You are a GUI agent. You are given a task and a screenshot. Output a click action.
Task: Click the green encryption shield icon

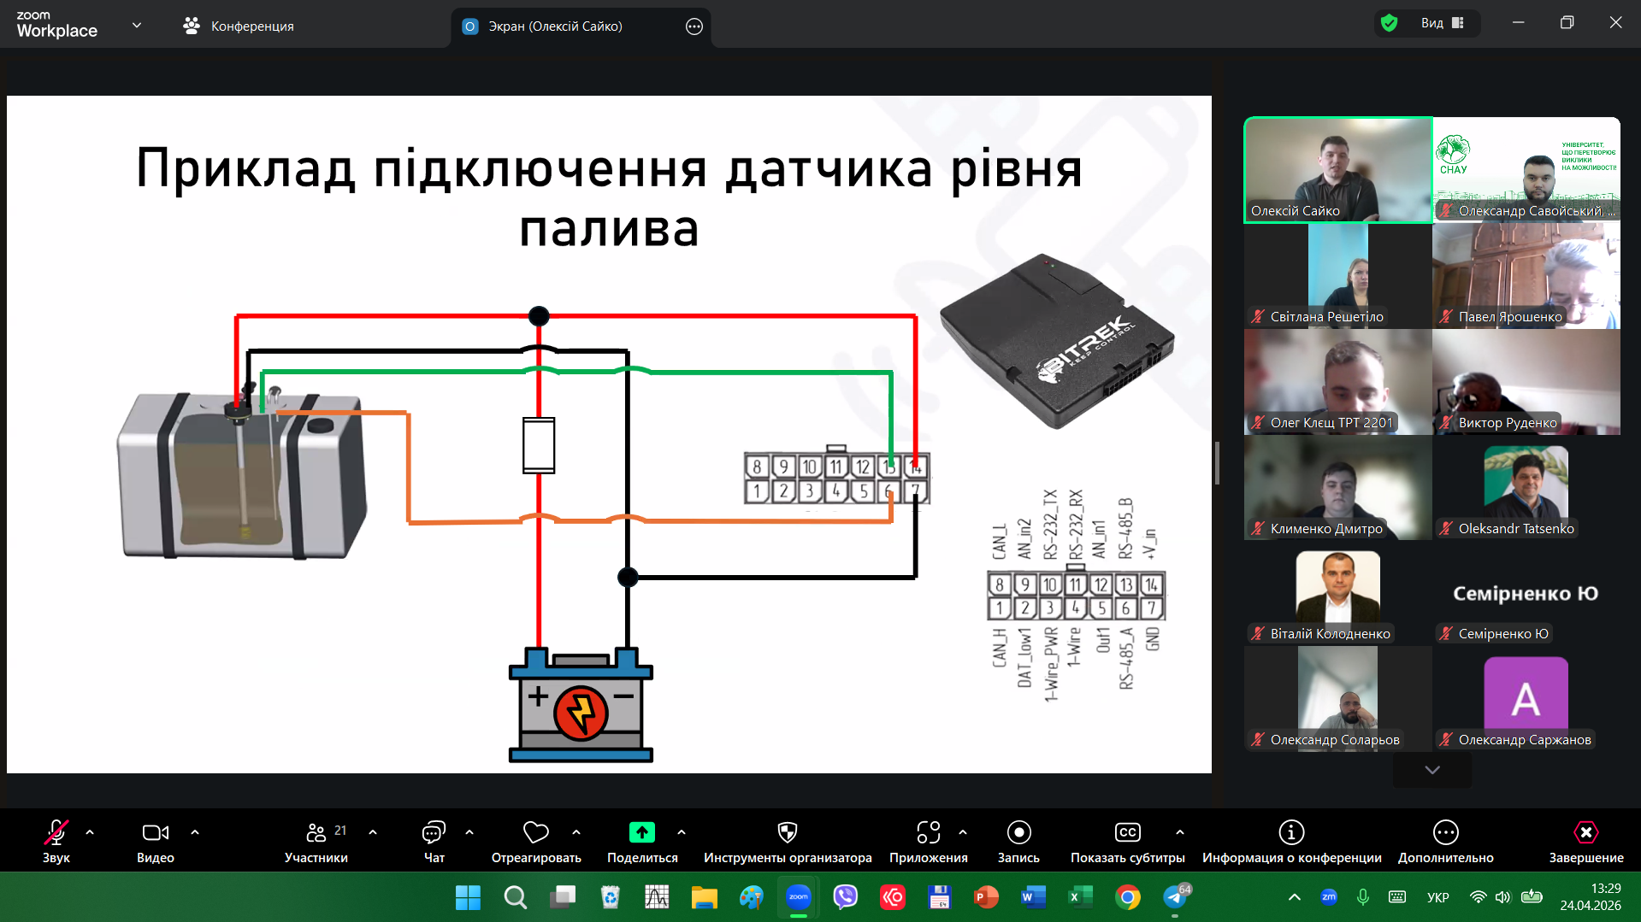(1390, 23)
